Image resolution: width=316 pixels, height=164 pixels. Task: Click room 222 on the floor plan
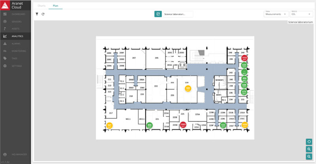click(156, 89)
